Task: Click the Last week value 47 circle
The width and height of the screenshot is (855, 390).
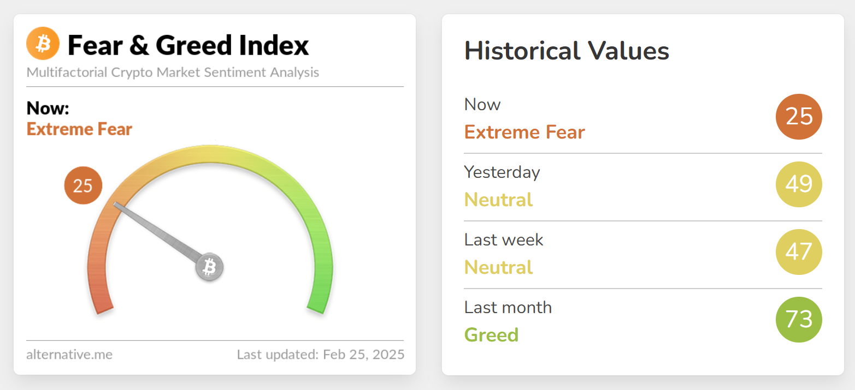Action: [799, 252]
